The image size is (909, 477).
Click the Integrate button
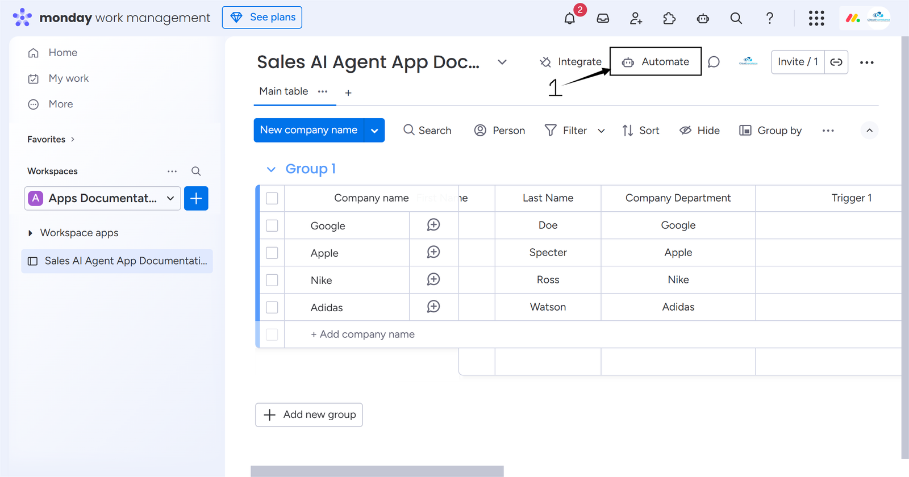click(570, 62)
